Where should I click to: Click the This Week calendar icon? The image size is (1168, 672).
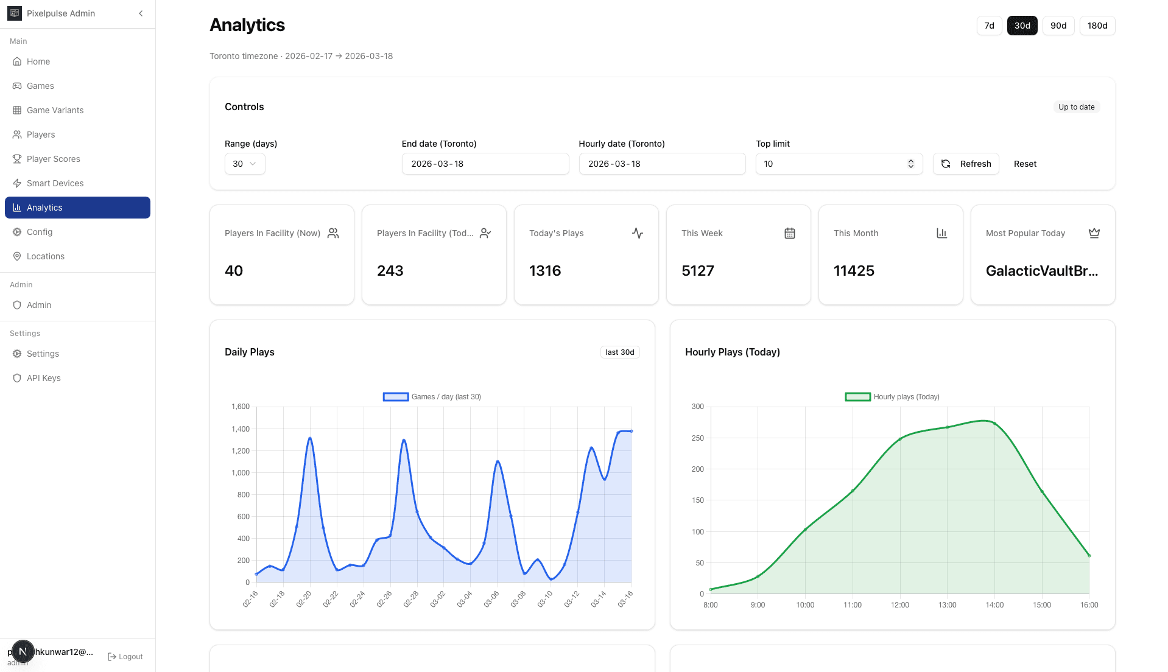[789, 233]
